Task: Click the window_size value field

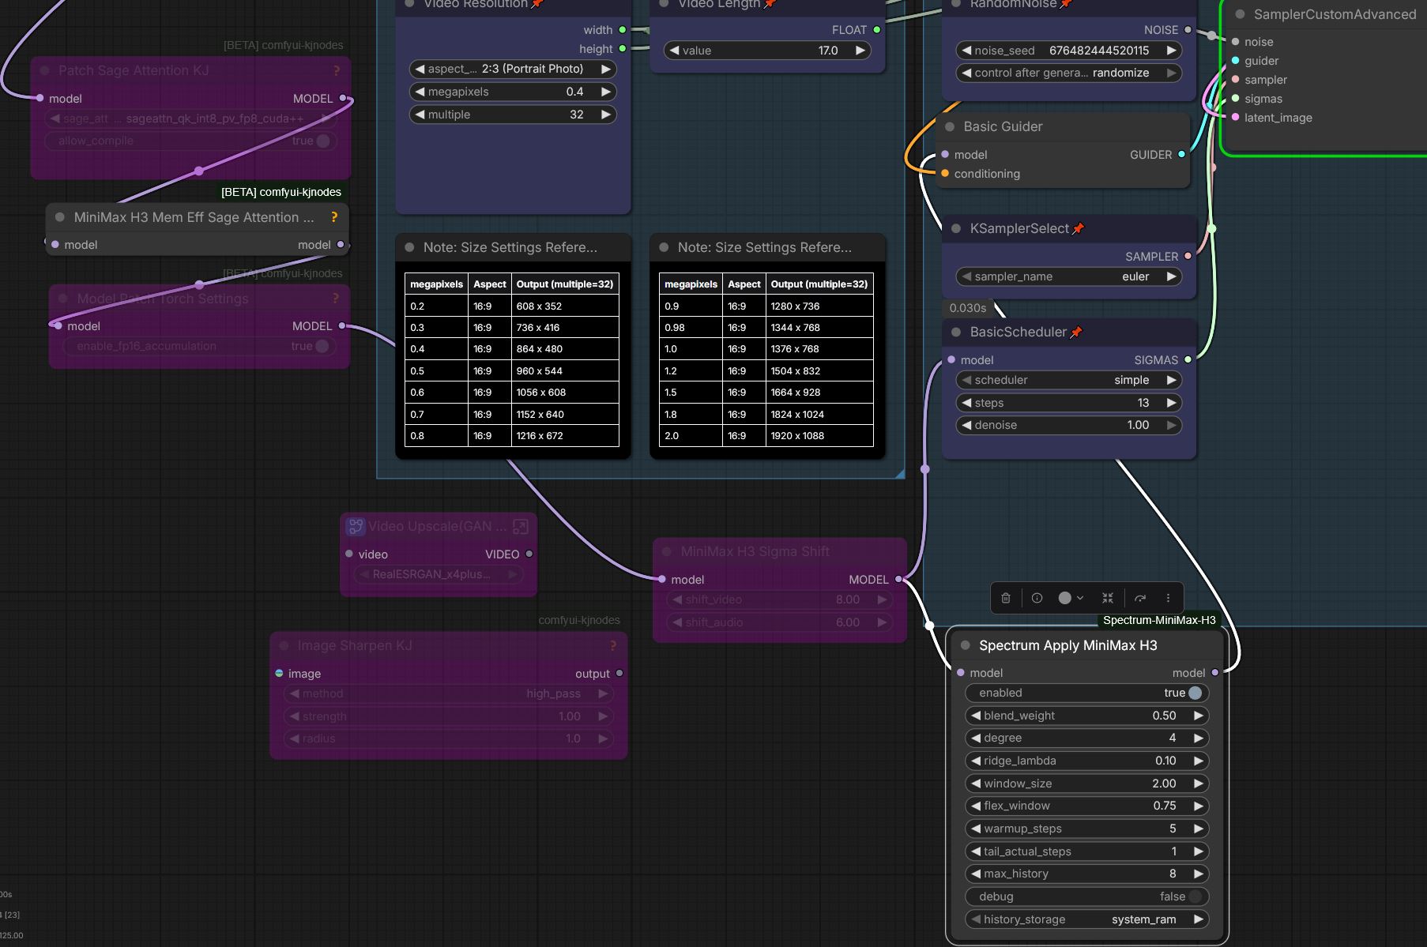Action: (1087, 784)
